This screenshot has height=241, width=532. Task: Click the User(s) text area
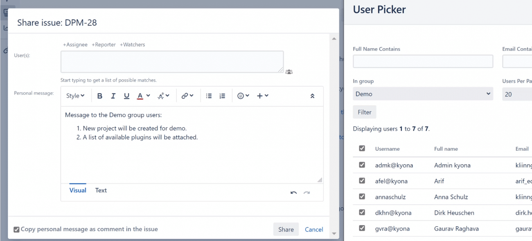coord(172,62)
